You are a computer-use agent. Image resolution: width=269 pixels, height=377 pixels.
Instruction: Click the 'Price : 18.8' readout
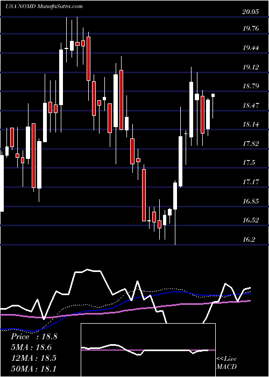(x=34, y=337)
